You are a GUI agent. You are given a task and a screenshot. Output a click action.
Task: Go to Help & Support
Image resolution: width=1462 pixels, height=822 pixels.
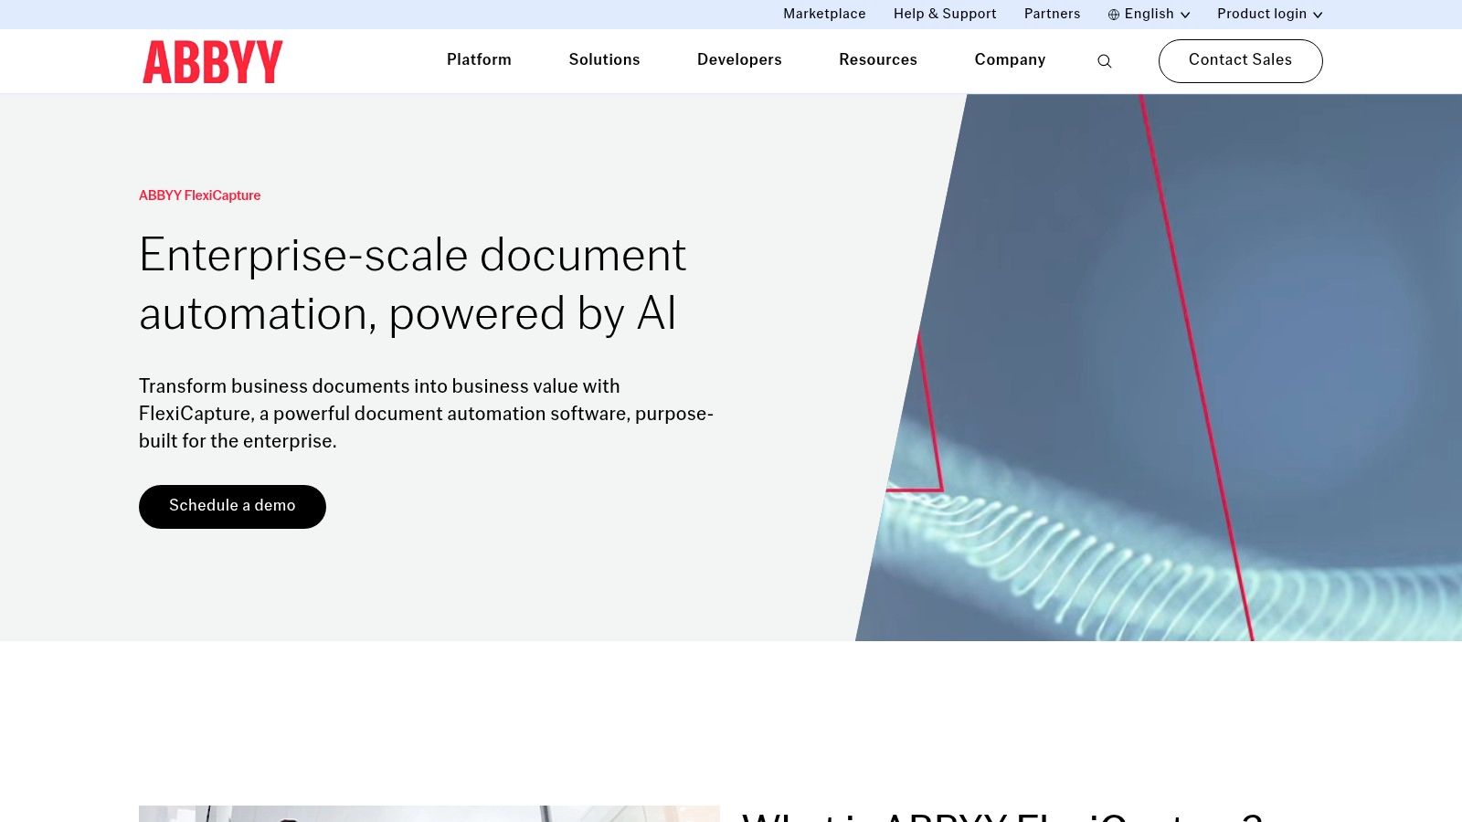coord(945,14)
